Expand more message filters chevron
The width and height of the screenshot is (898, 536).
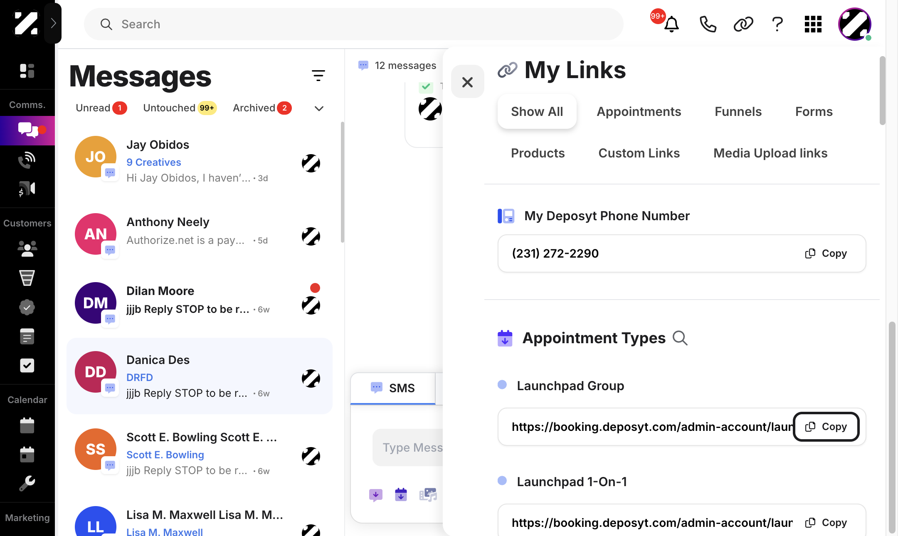tap(319, 108)
